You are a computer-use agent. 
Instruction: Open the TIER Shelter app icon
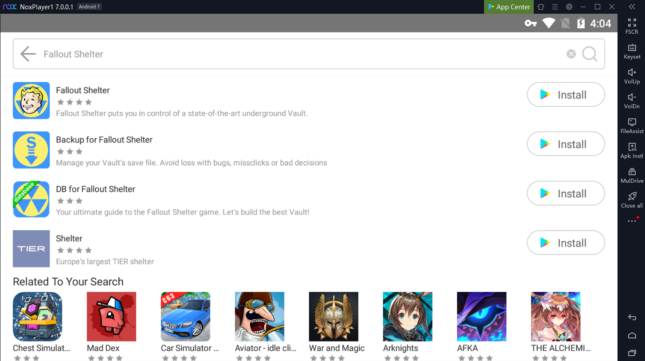coord(31,249)
